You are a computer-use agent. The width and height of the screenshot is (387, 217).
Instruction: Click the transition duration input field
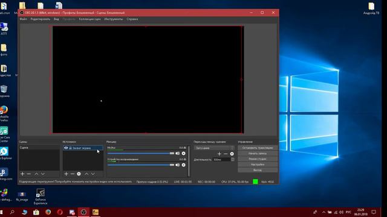222,159
